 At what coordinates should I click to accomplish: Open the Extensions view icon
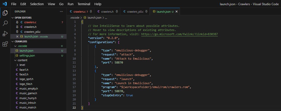(x=5, y=44)
